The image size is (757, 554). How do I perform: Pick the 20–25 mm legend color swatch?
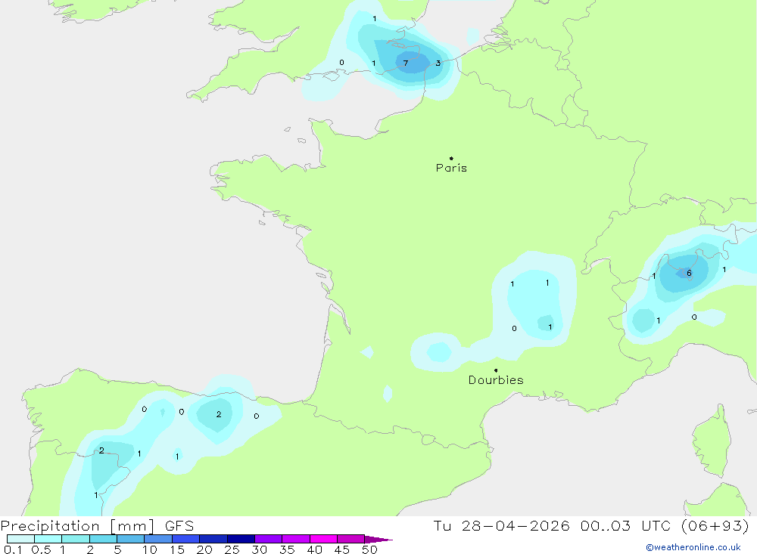(x=213, y=539)
